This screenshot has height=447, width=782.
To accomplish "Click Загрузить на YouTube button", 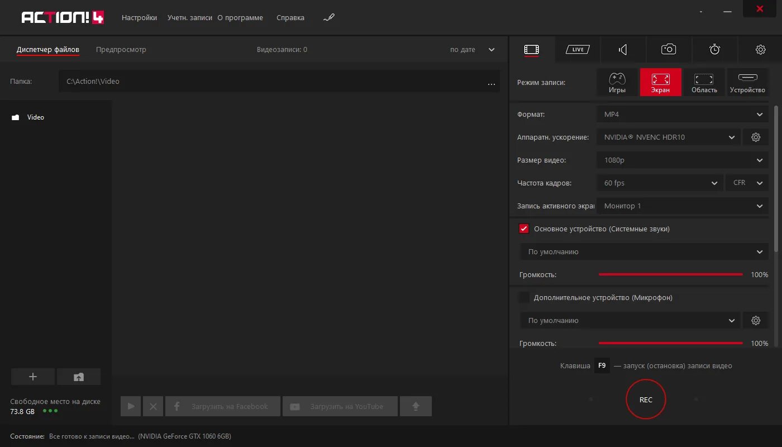I will point(340,407).
